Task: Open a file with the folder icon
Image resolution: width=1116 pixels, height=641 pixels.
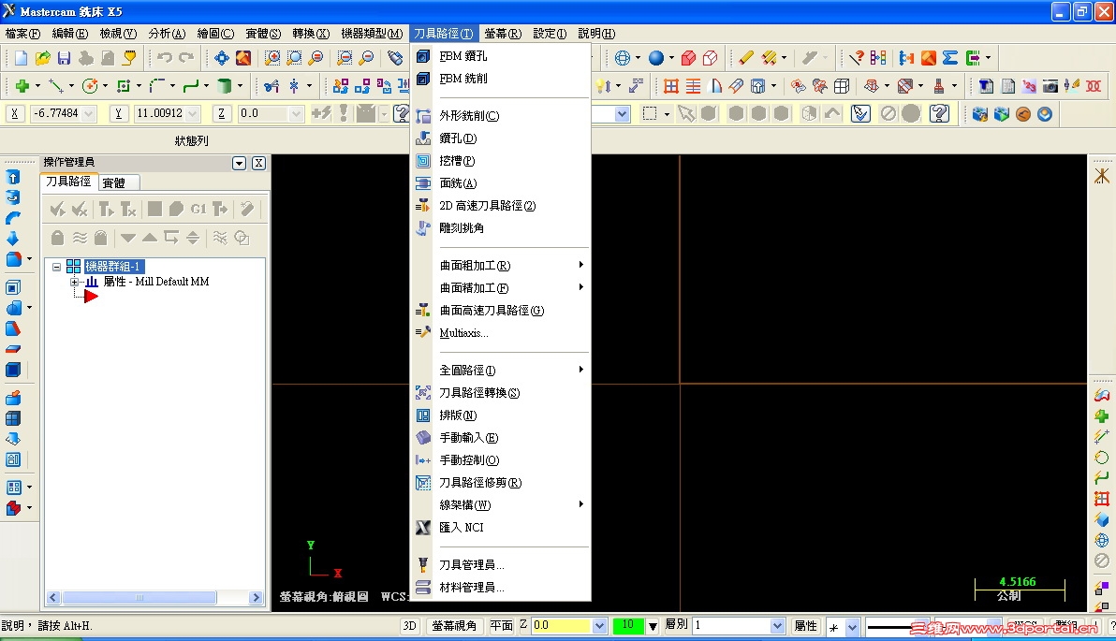Action: click(x=43, y=58)
